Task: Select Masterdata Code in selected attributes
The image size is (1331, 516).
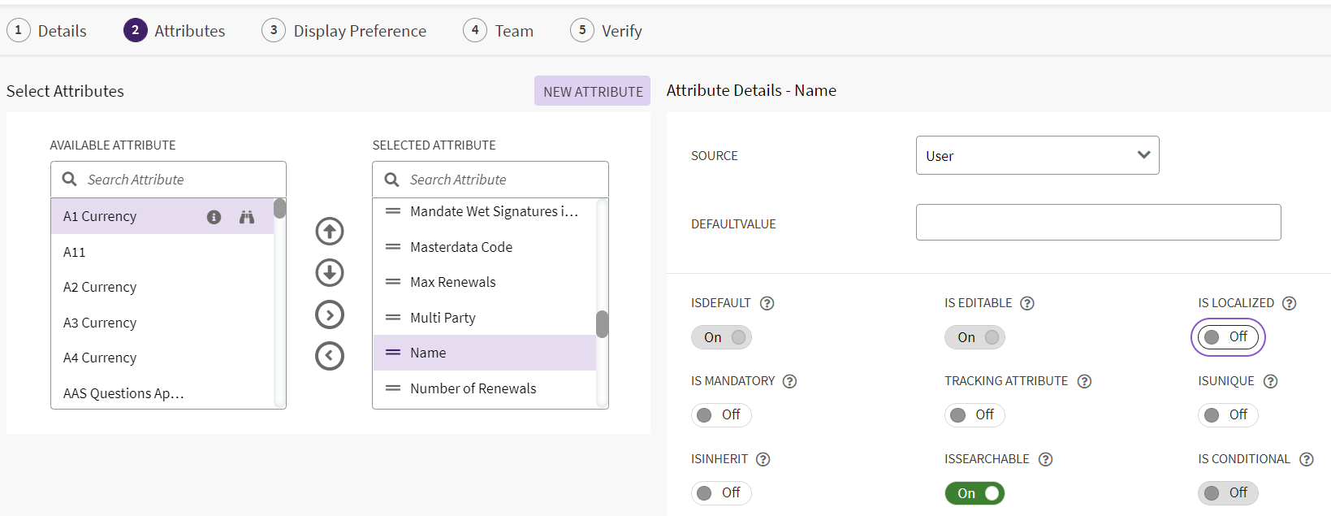Action: [461, 247]
